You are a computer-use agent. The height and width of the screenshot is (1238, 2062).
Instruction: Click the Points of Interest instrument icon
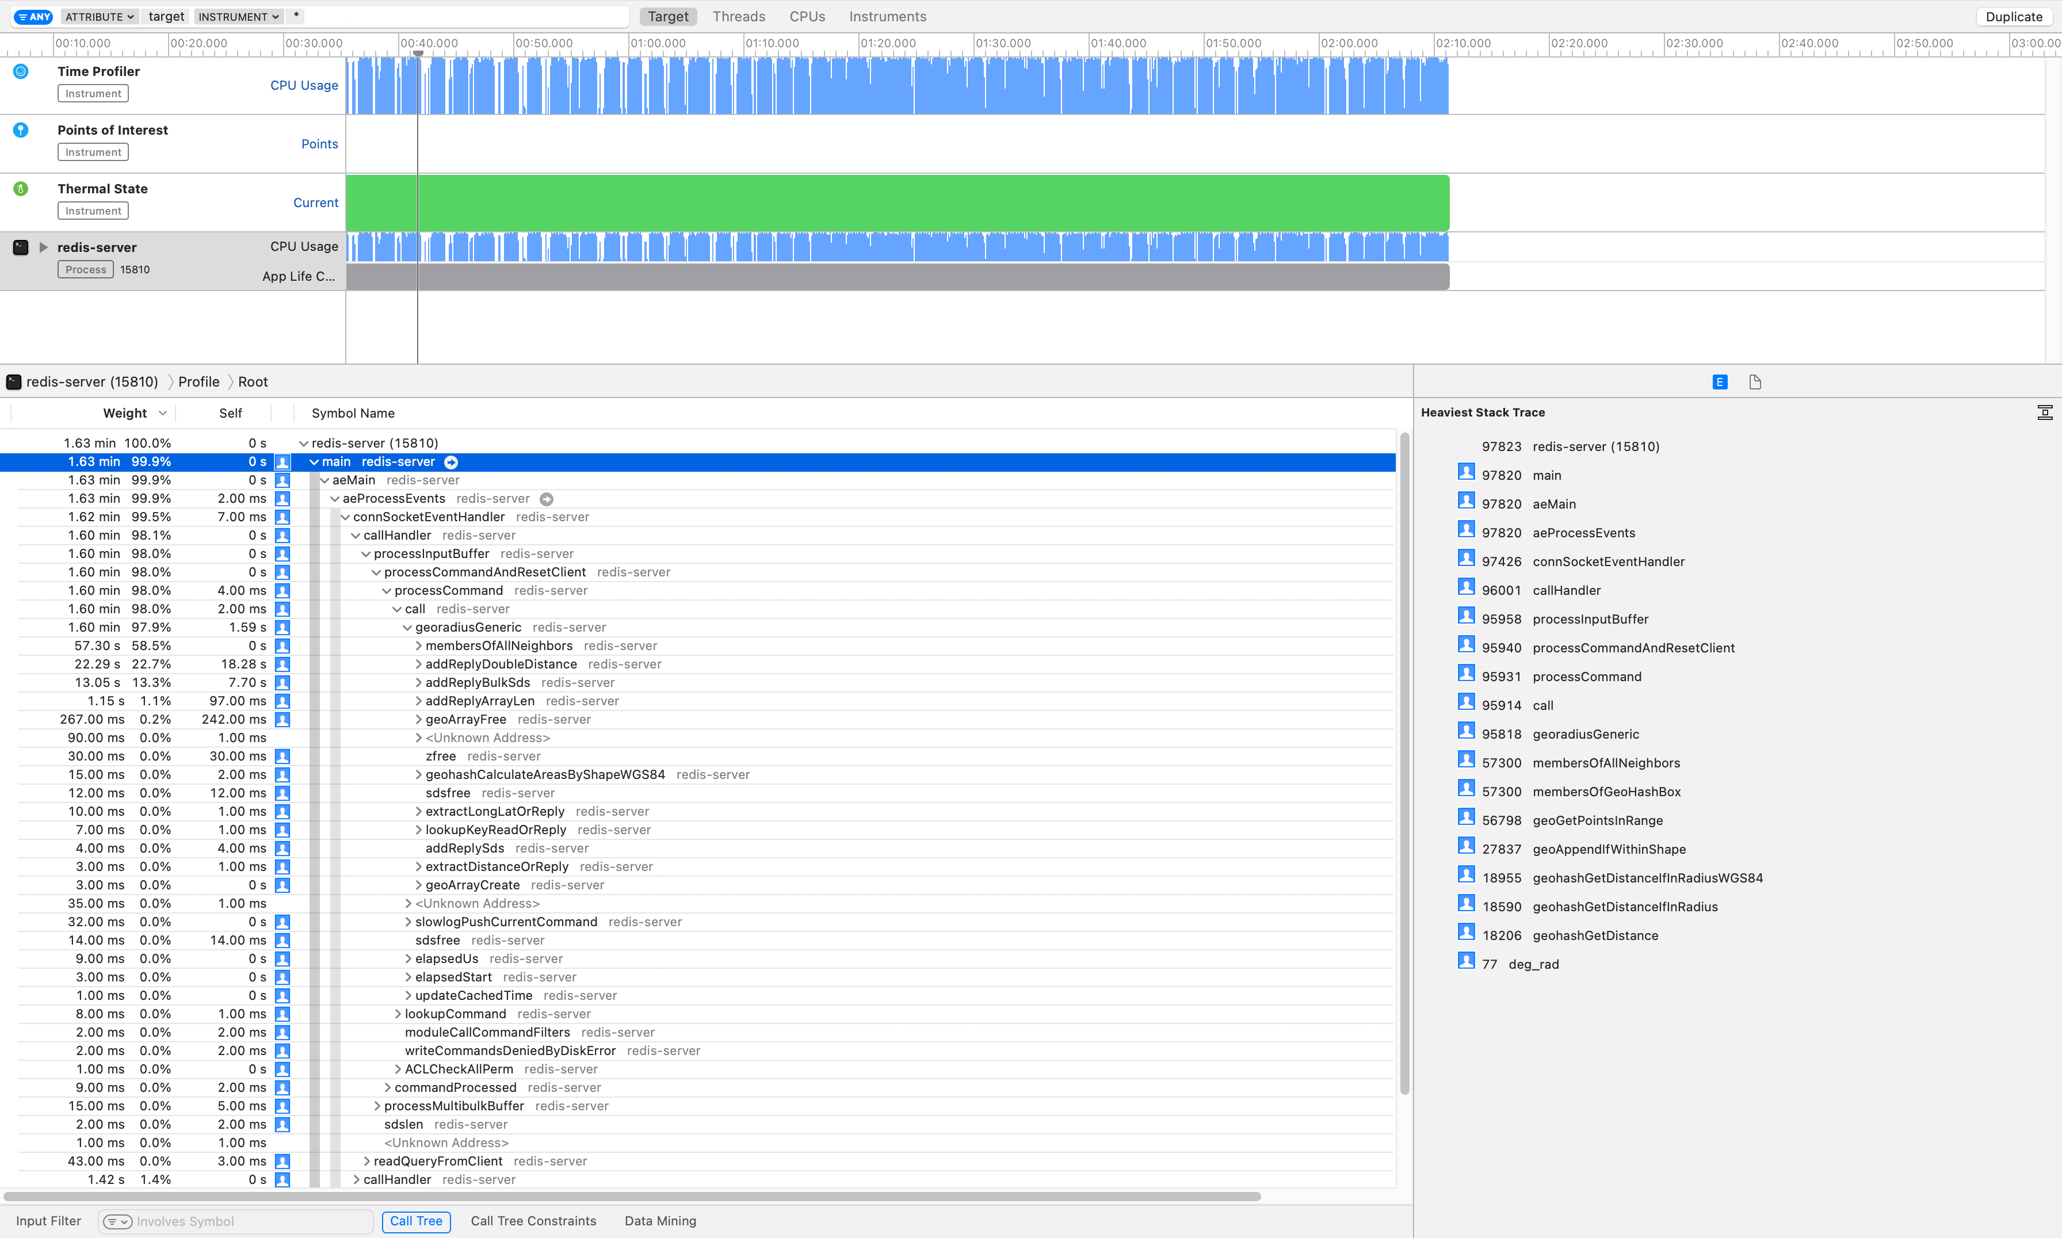21,130
